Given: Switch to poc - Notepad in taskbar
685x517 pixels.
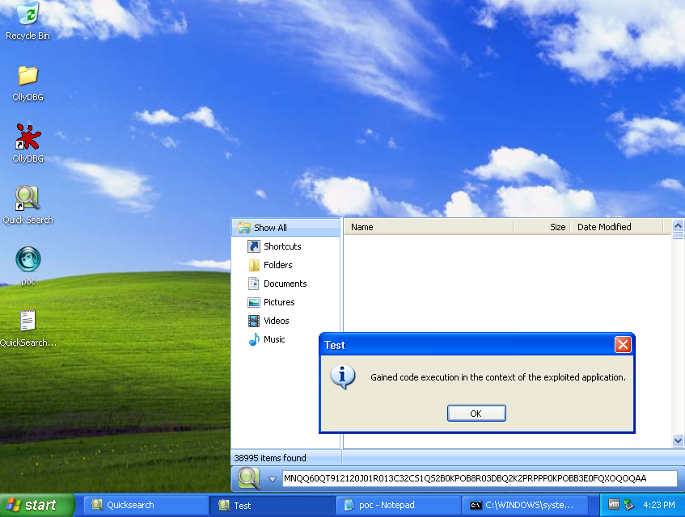Looking at the screenshot, I should tap(399, 505).
